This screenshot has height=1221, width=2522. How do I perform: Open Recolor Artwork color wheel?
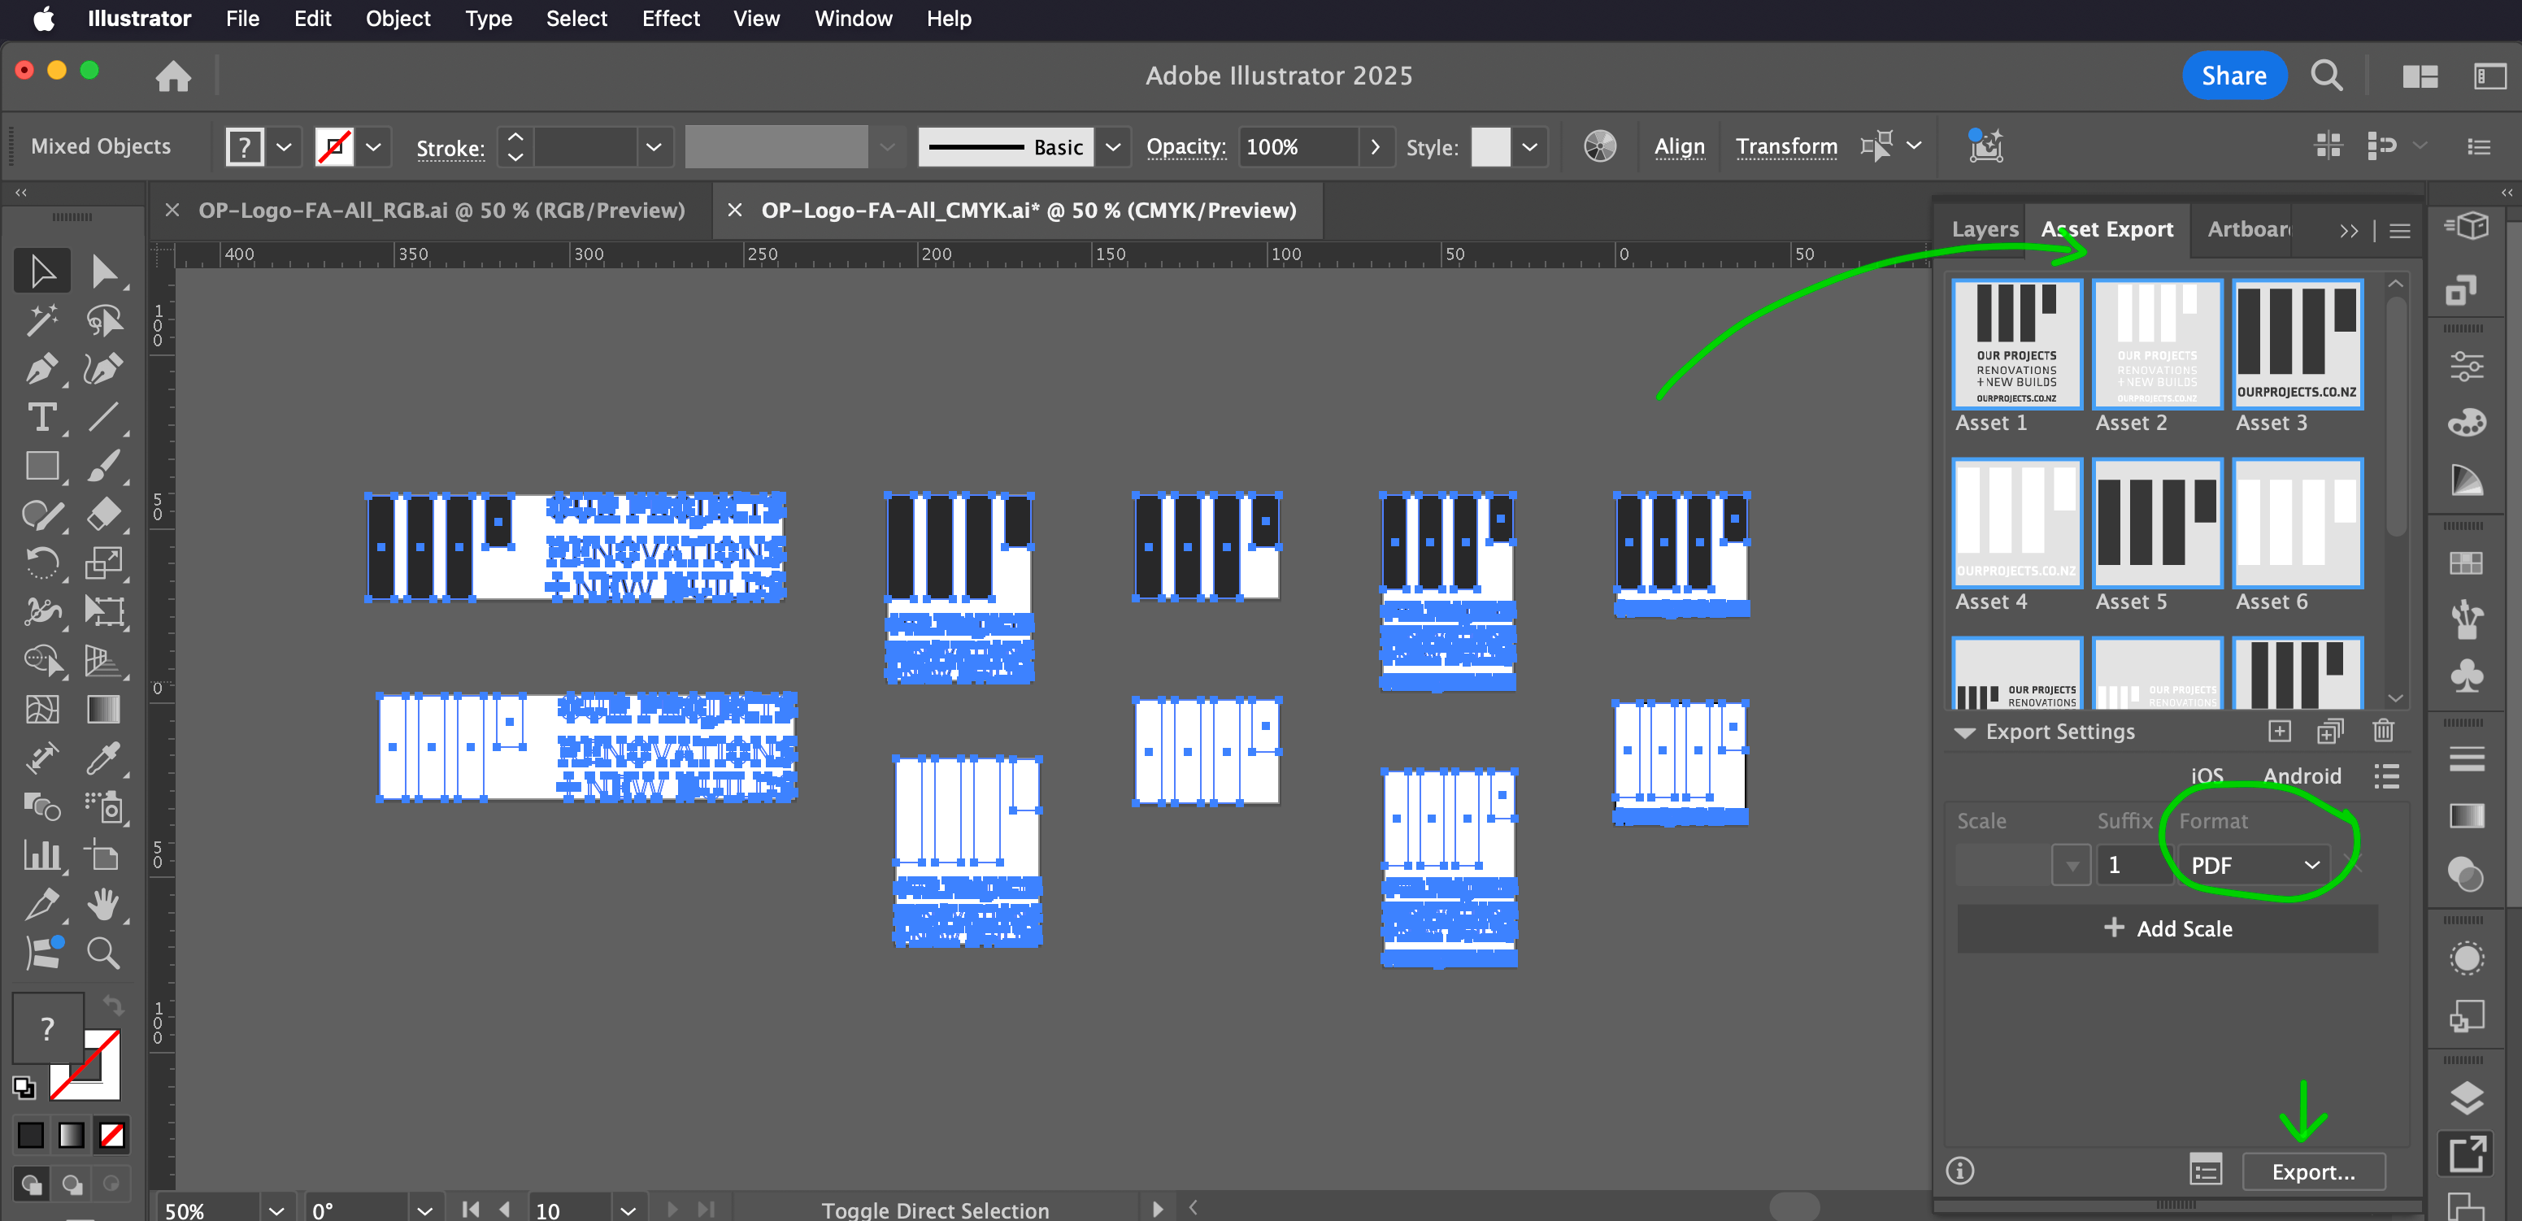click(x=1600, y=147)
